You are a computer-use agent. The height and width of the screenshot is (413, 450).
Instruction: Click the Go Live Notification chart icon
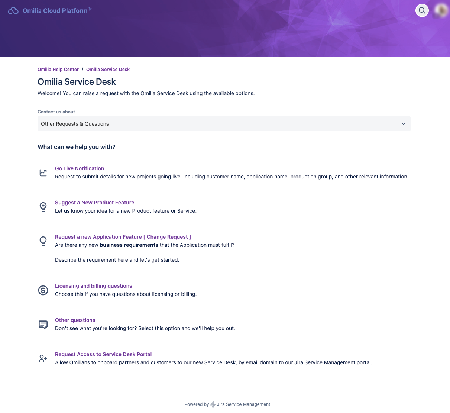[x=43, y=172]
